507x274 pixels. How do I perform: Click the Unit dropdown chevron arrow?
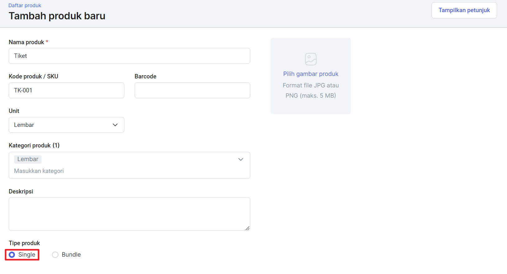[115, 125]
